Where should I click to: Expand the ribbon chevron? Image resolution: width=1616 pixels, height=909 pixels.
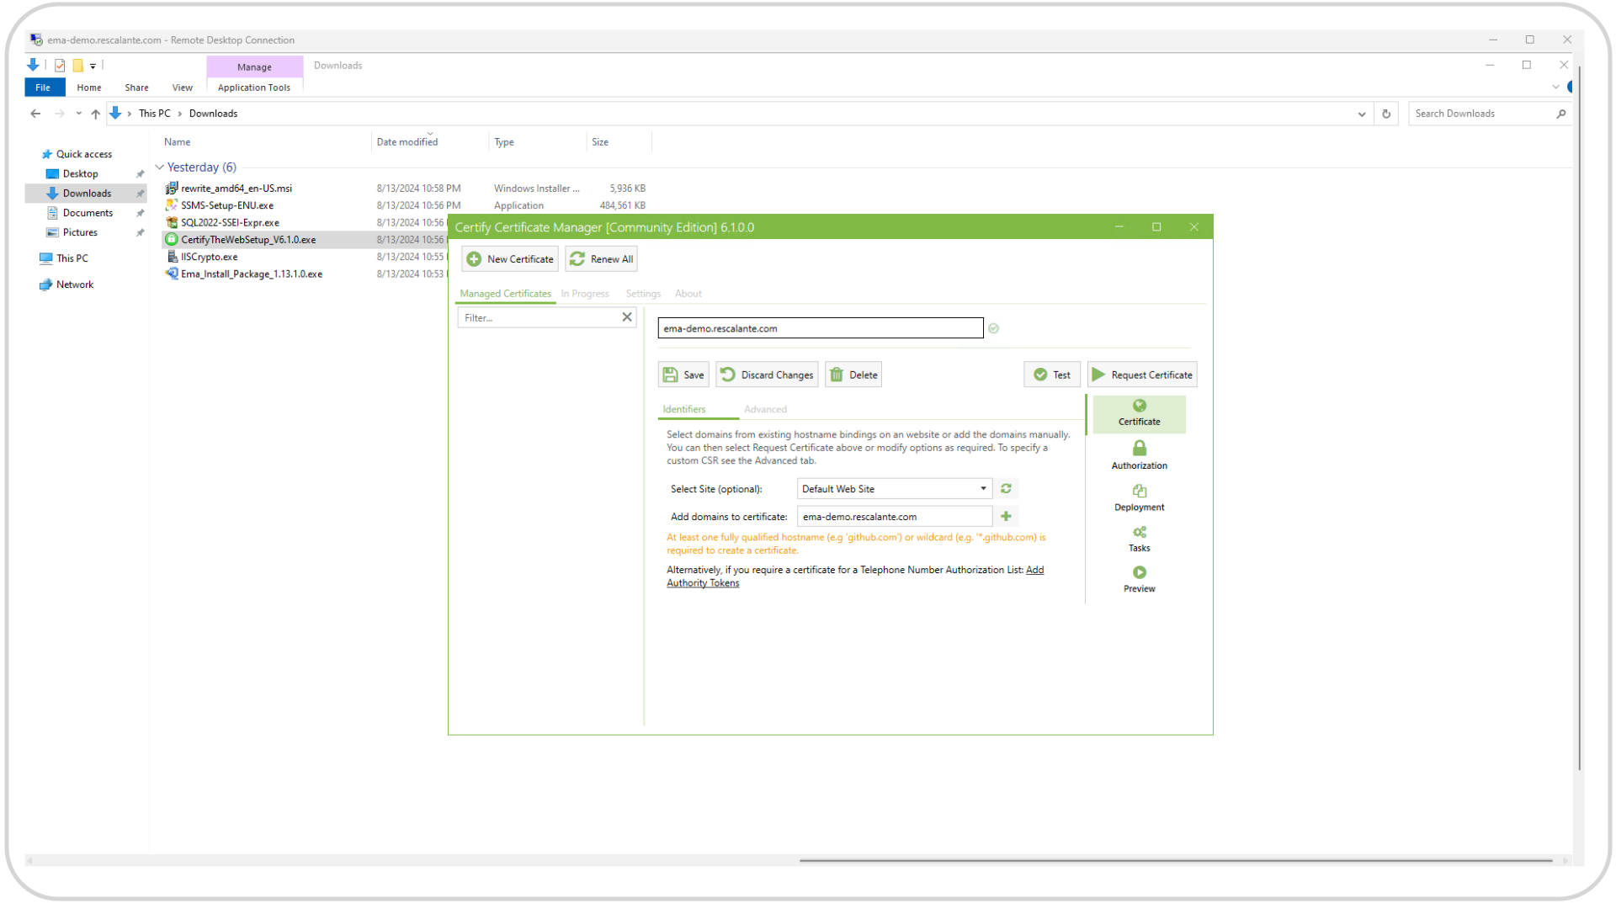click(x=1555, y=87)
